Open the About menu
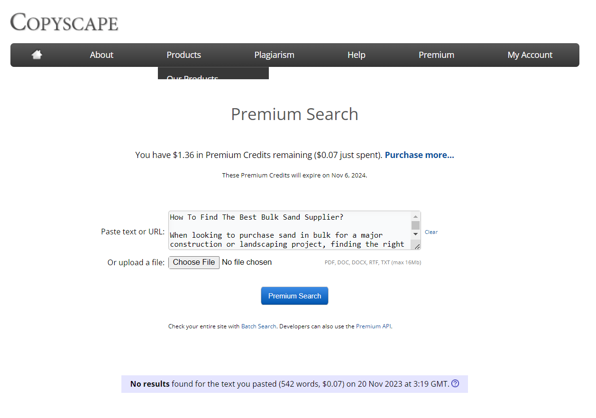The width and height of the screenshot is (596, 418). pos(101,55)
